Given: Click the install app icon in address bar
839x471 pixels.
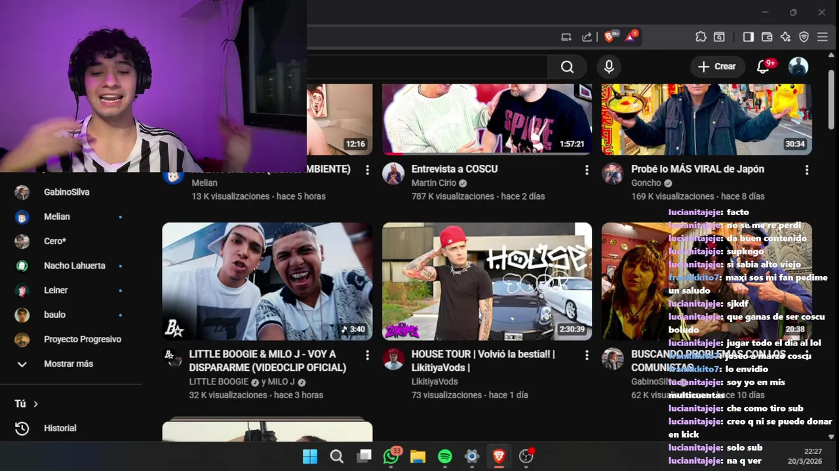Looking at the screenshot, I should tap(566, 37).
